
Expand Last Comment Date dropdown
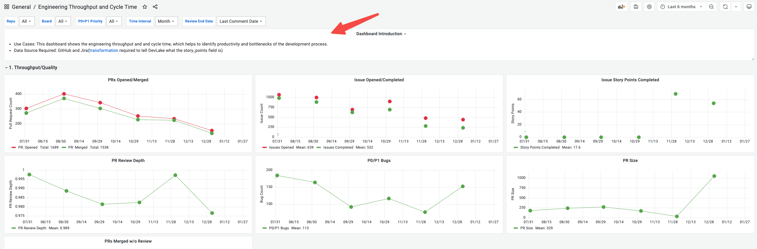[241, 21]
